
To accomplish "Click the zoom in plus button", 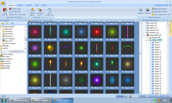I will (171, 96).
